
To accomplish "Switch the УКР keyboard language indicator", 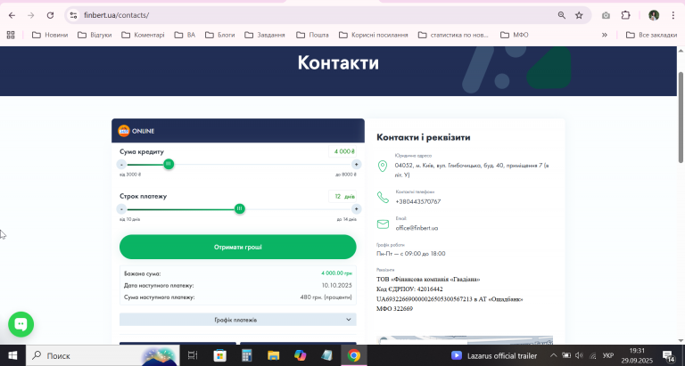I will 608,355.
